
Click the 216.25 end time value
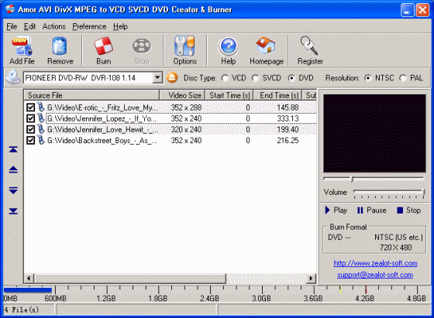click(288, 141)
